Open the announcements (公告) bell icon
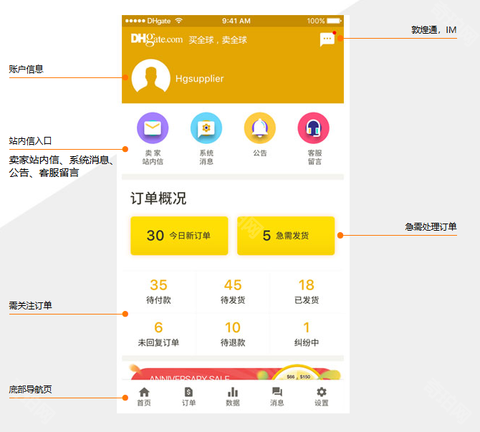 tap(259, 128)
